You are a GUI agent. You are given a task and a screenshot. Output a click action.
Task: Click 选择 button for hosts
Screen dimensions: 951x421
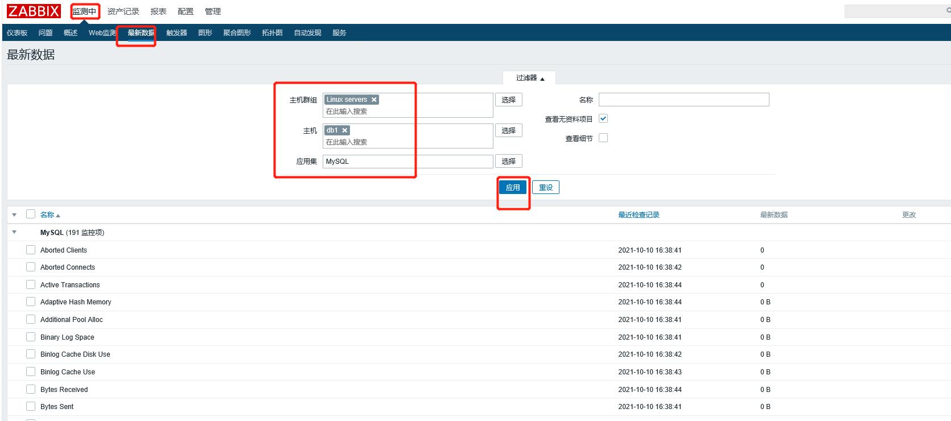tap(508, 130)
